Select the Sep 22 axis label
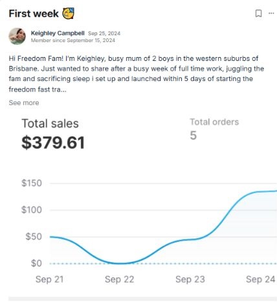277x302 pixels. [120, 279]
